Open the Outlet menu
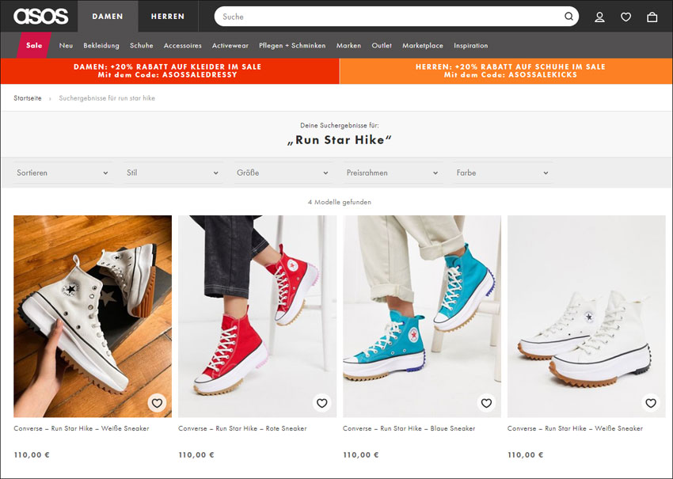 [382, 45]
